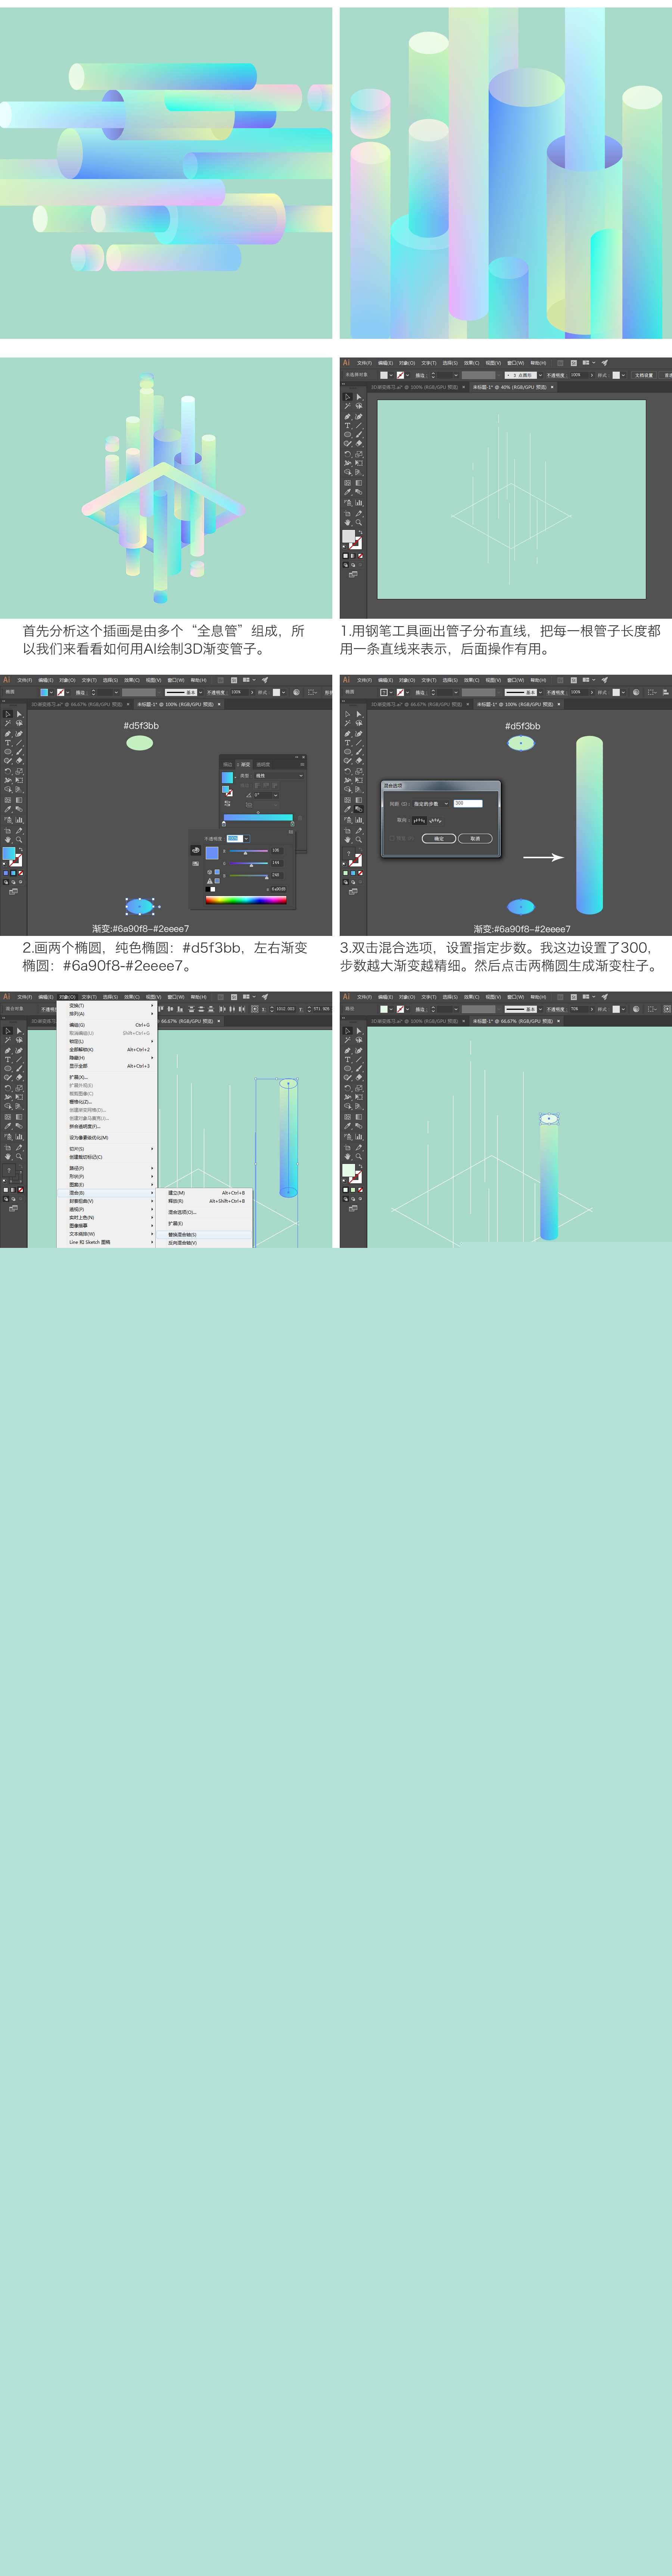This screenshot has width=672, height=2576.
Task: Select the Free Transform tool in step 1 screenshot
Action: coord(359,463)
